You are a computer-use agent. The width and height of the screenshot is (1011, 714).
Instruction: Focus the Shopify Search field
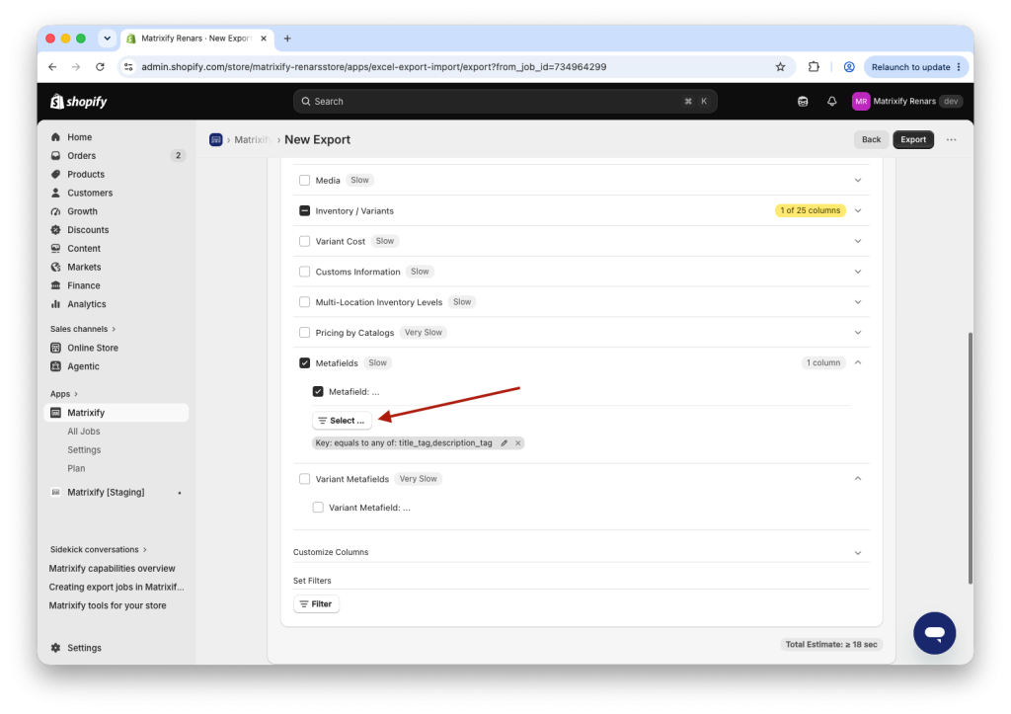(505, 102)
